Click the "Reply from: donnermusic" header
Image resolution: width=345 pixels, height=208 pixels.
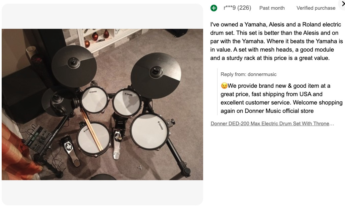(x=249, y=74)
